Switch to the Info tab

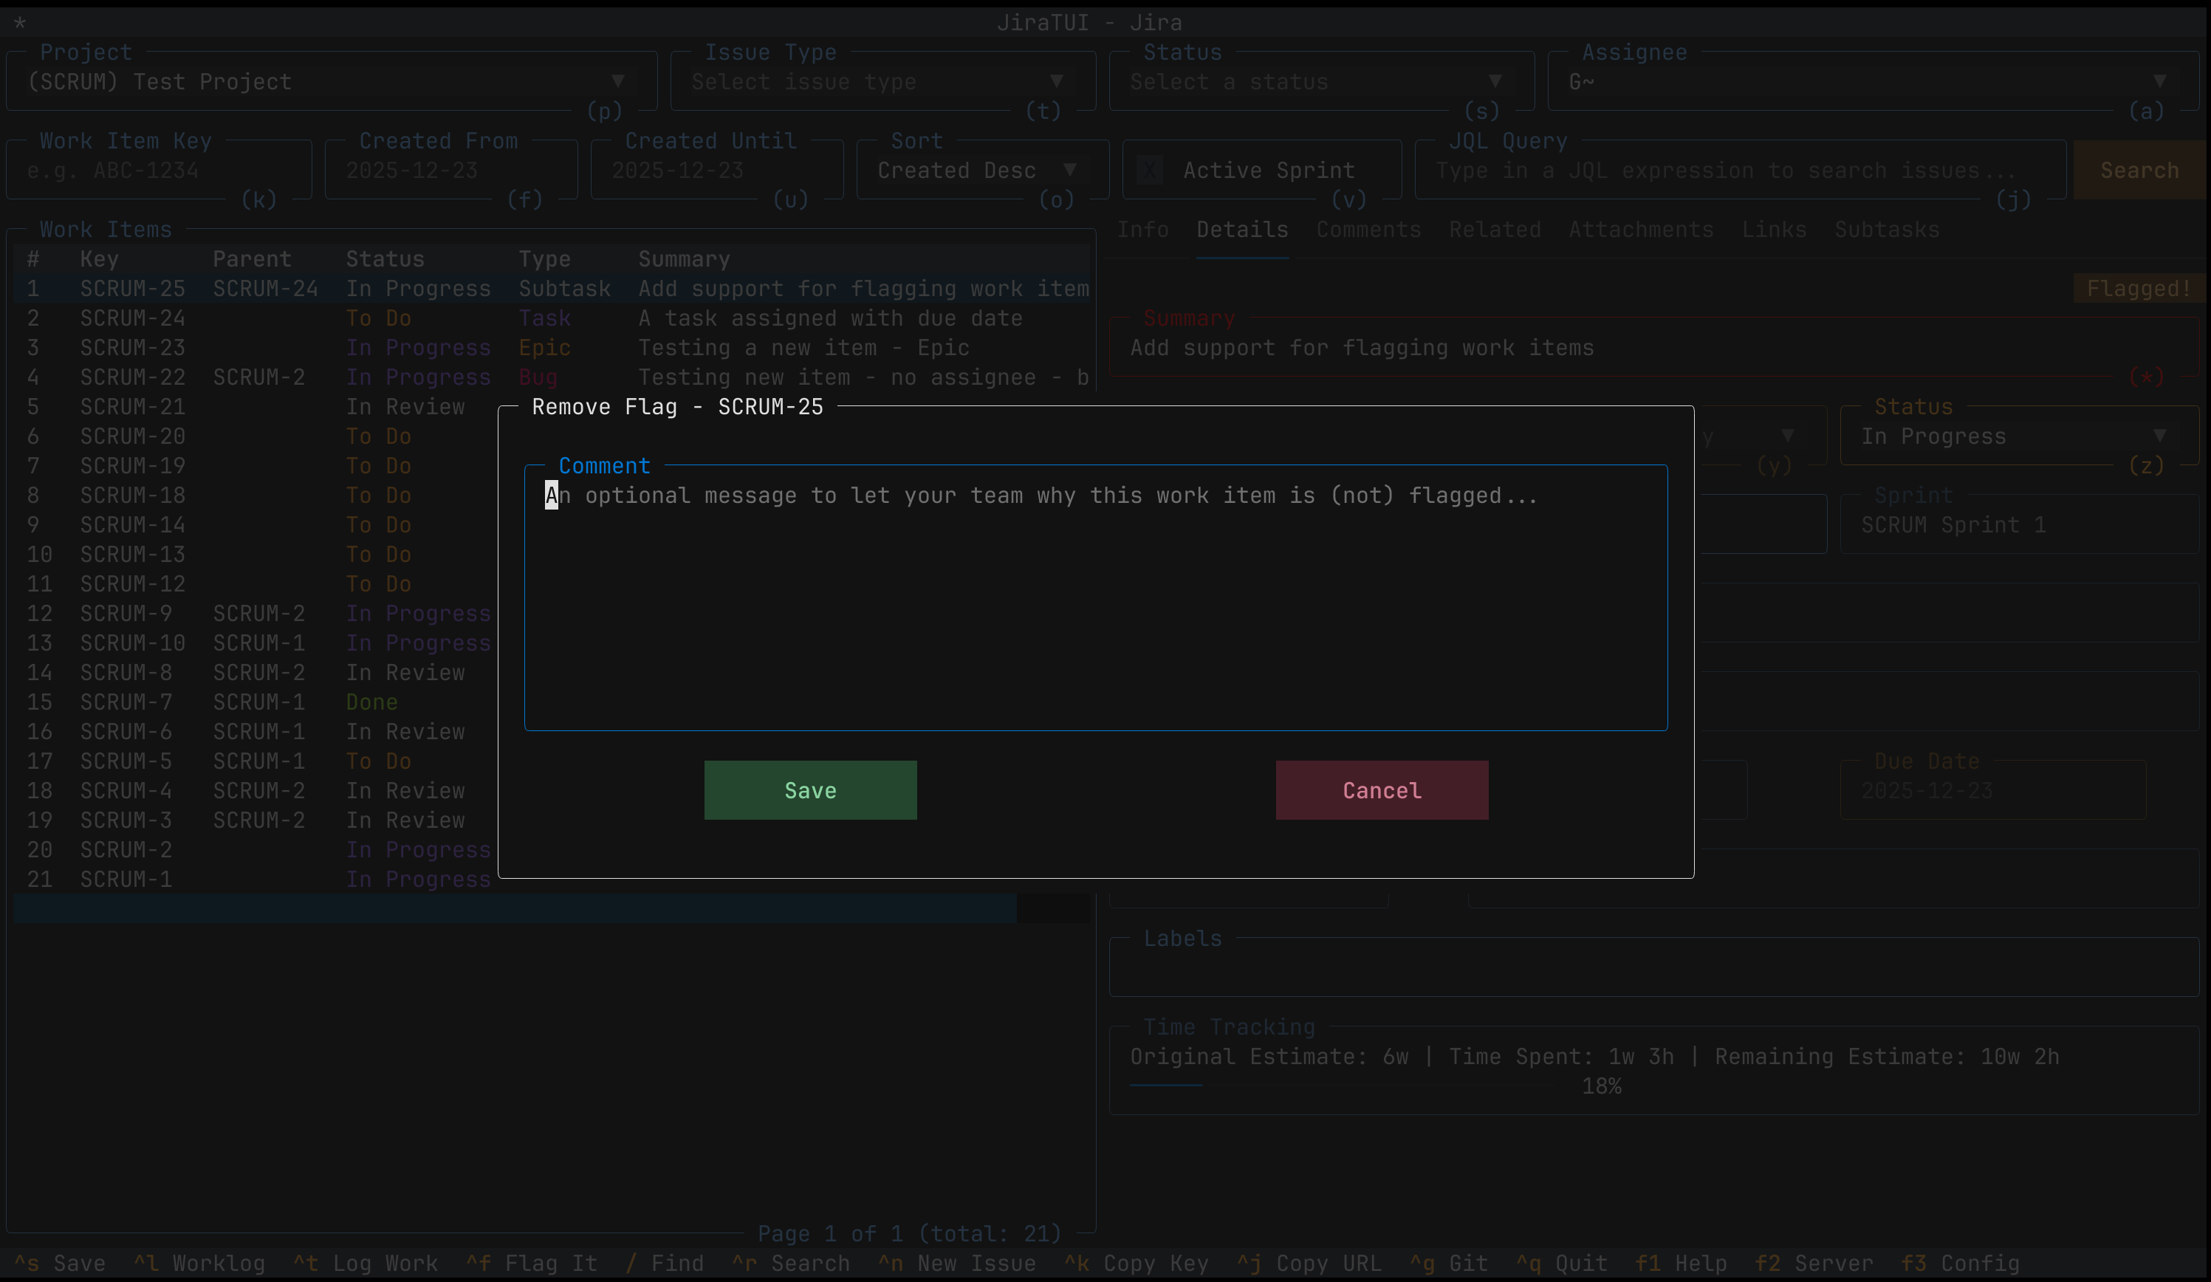[x=1142, y=230]
